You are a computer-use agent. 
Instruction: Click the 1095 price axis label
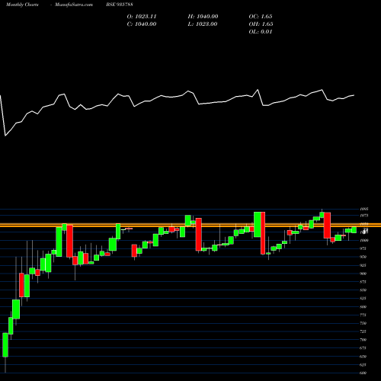(x=364, y=209)
